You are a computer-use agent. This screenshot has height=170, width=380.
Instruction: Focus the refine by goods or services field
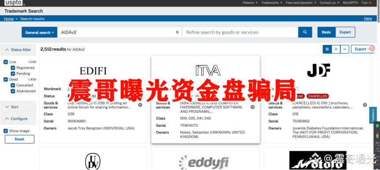pyautogui.click(x=240, y=32)
